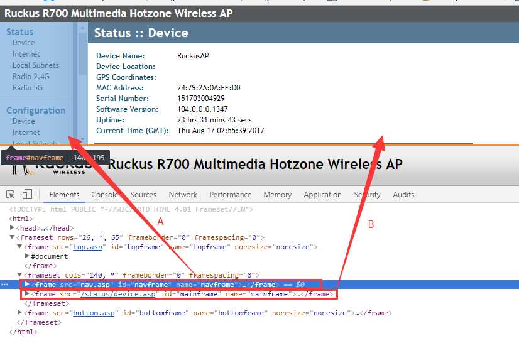Click the Status section heading in sidebar
Viewport: 519px width, 353px height.
tap(20, 32)
